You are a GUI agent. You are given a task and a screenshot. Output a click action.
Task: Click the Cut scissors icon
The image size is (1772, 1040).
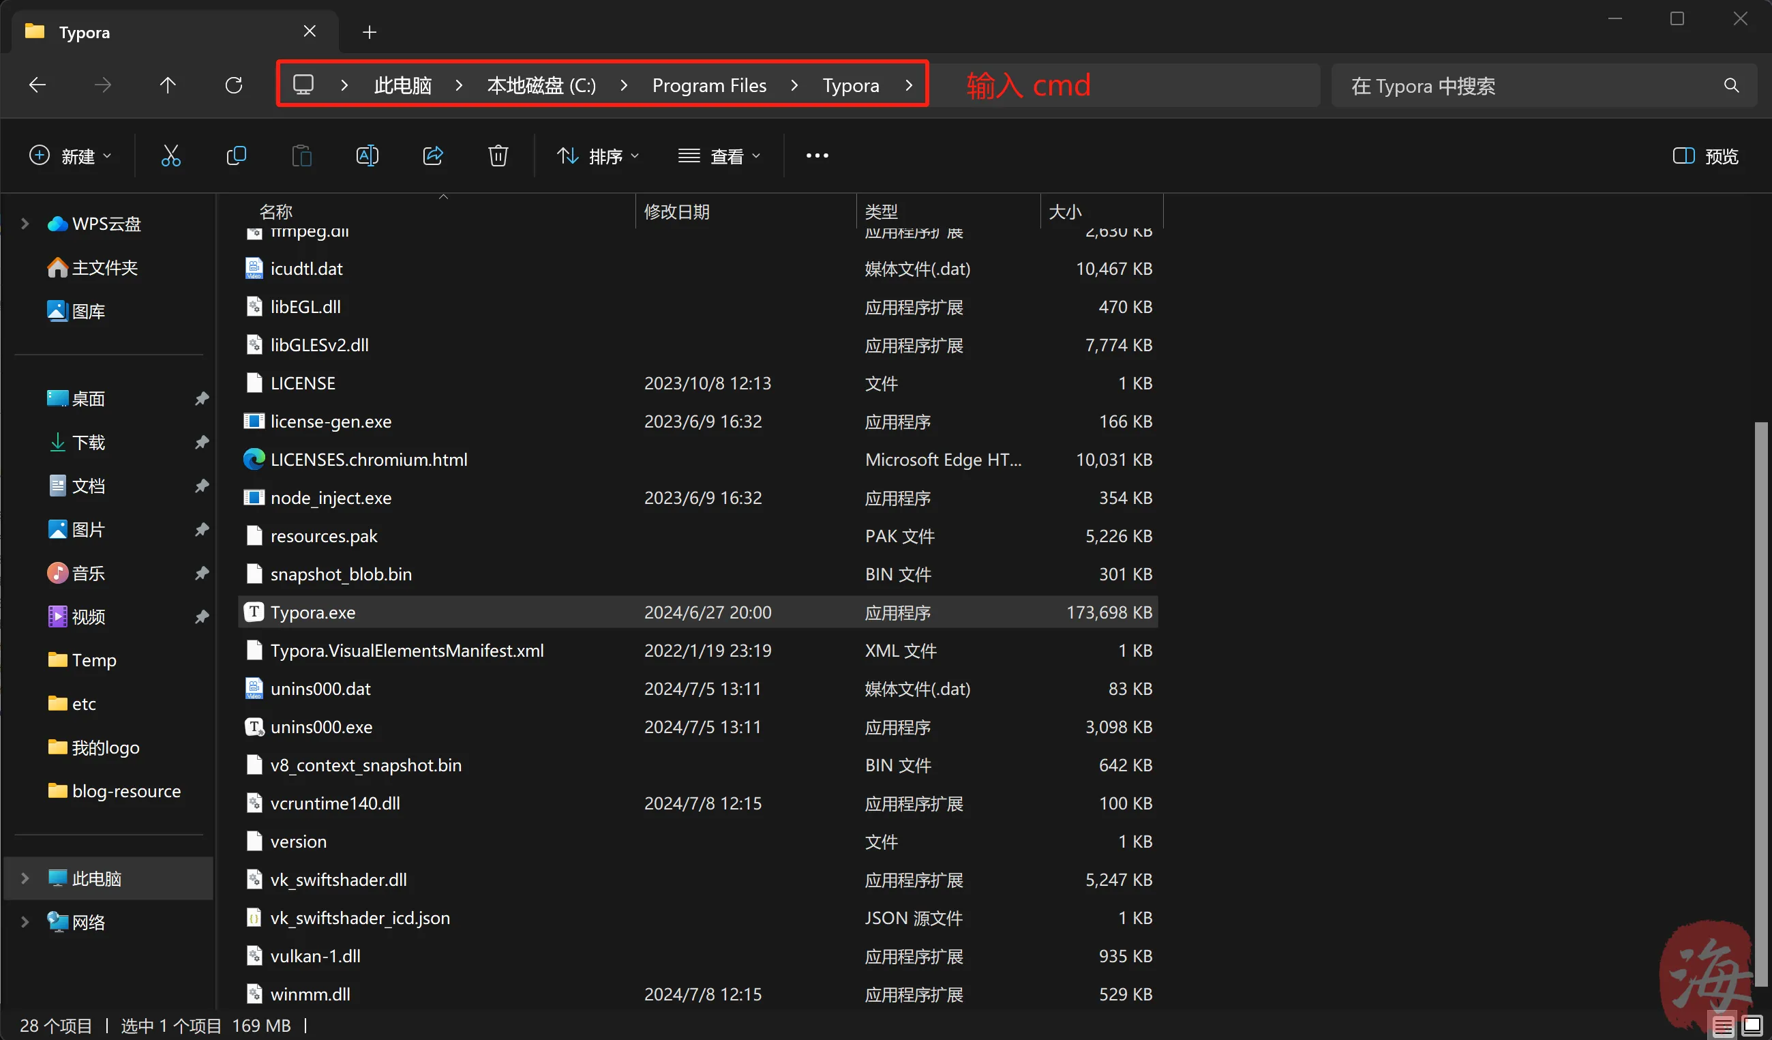click(x=171, y=155)
